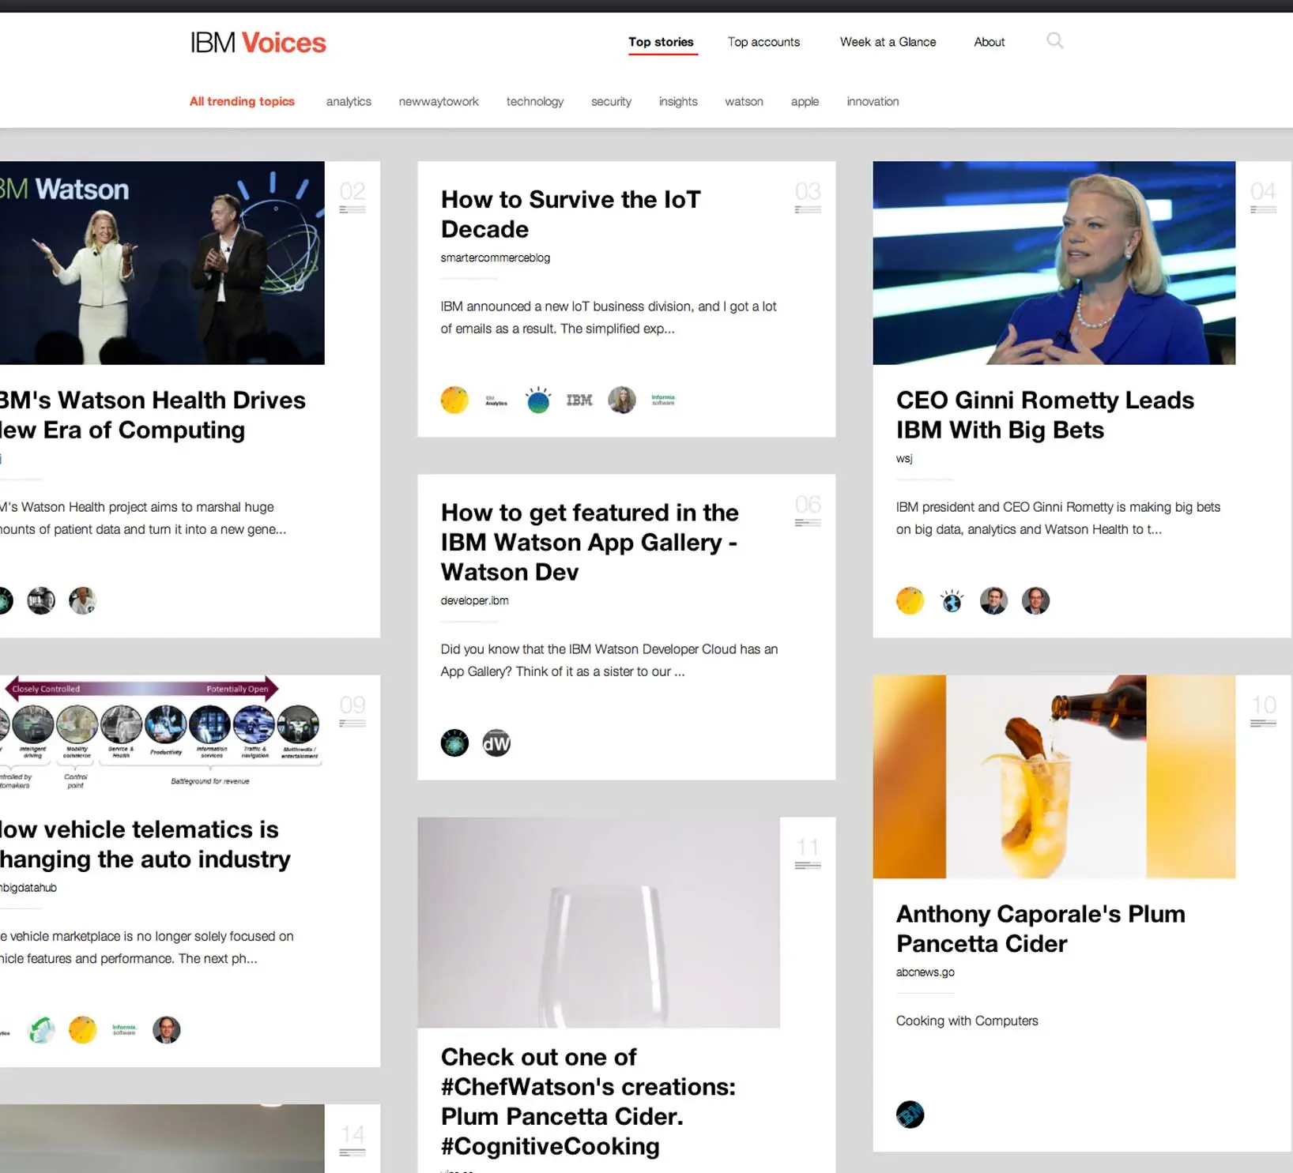Open Week at a Glance tab
This screenshot has height=1173, width=1293.
coord(888,42)
